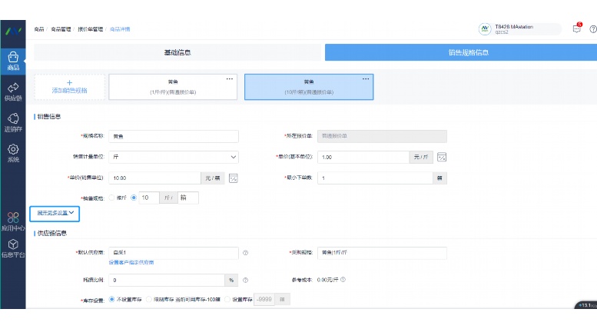This screenshot has height=329, width=597.
Task: Open the help question mark in header
Action: point(593,29)
